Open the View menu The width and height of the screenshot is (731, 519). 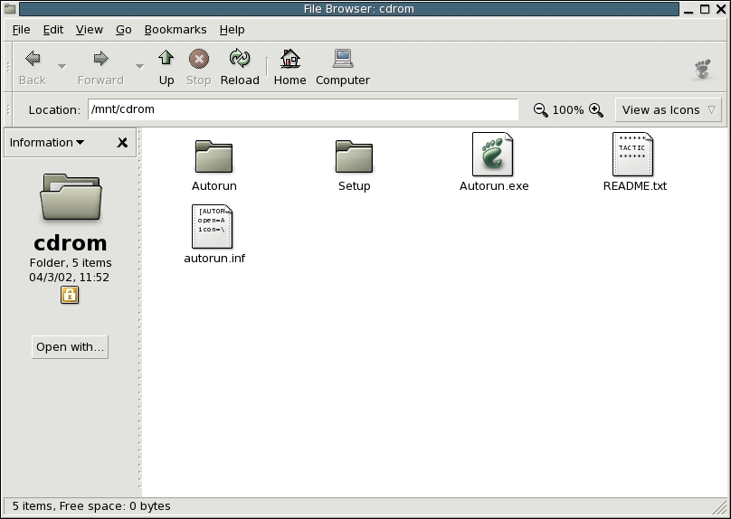89,30
